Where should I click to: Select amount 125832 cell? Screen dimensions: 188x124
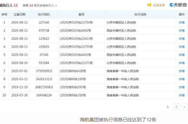point(44,39)
